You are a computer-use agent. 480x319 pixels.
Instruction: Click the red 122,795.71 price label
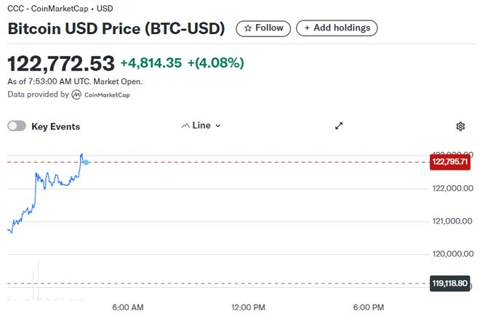tap(452, 161)
